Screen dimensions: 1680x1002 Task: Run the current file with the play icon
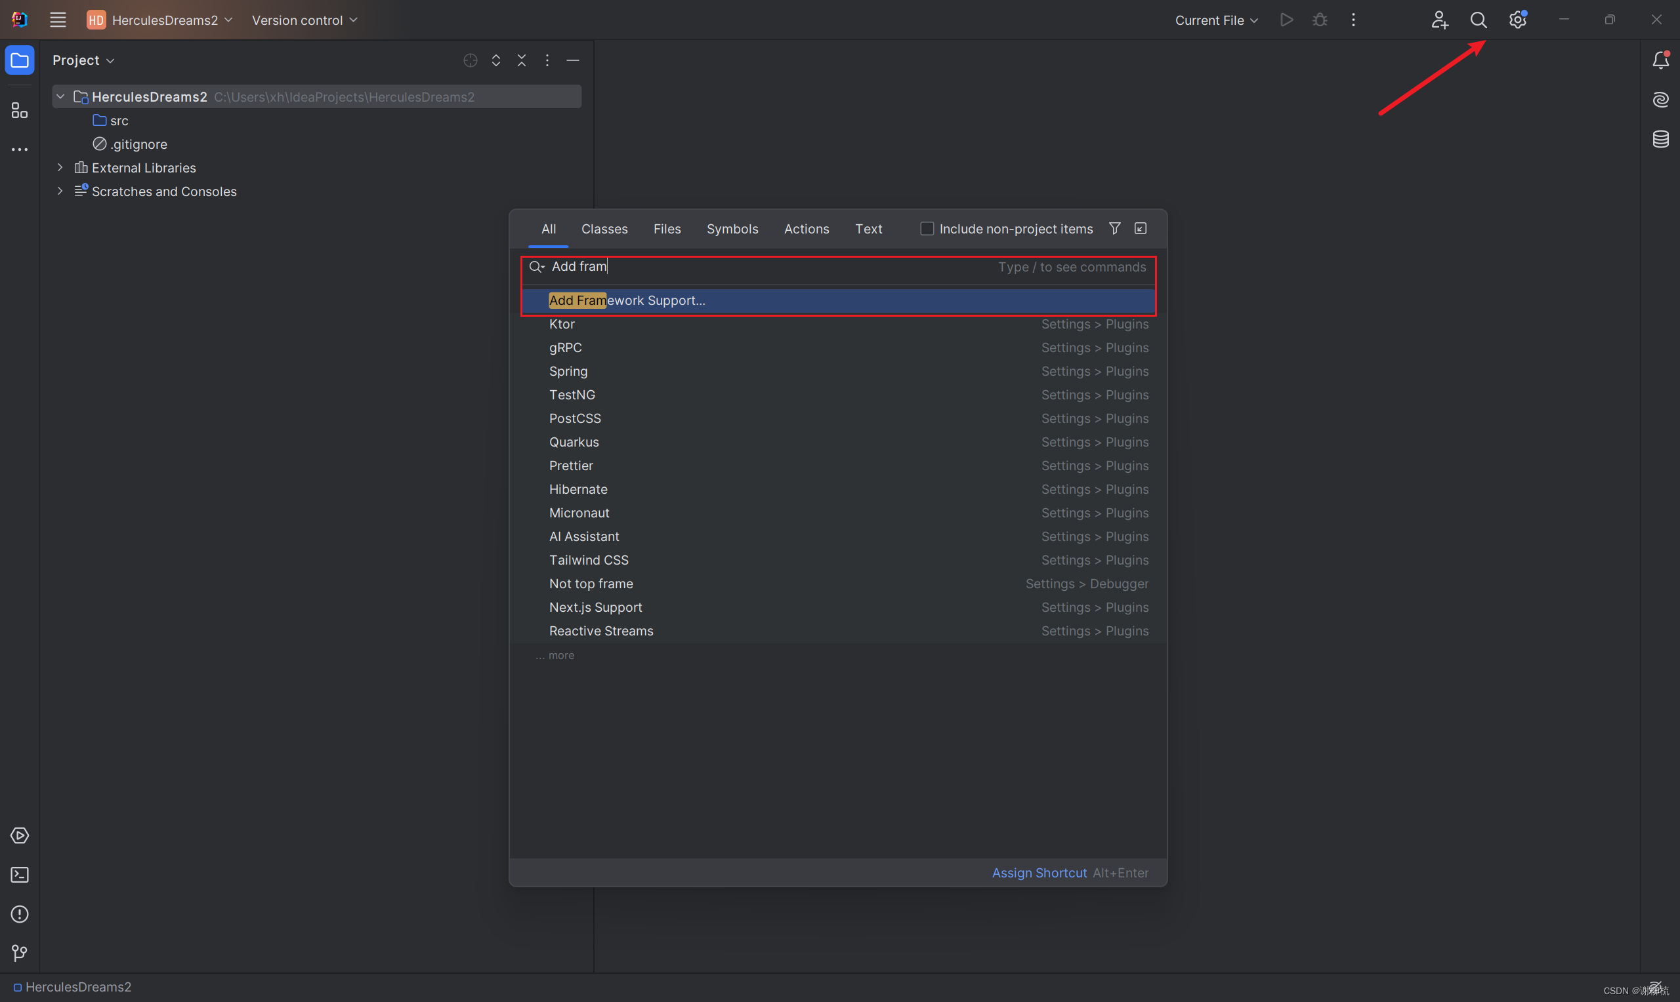(1286, 20)
